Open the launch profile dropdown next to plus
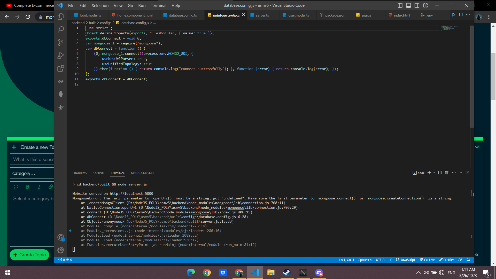The width and height of the screenshot is (496, 279). (434, 173)
